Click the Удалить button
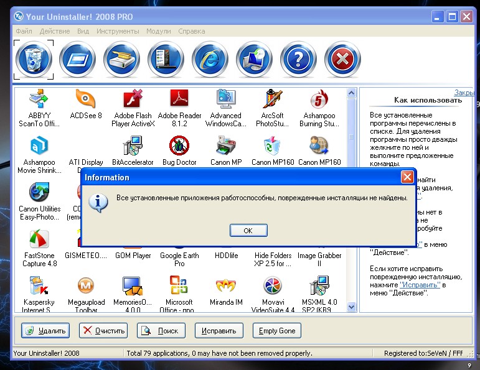 45,331
